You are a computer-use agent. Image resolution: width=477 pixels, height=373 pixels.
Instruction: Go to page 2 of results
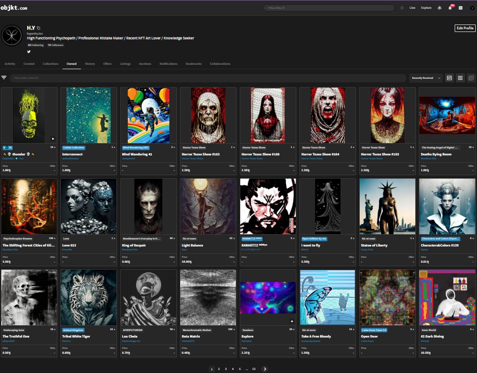click(219, 369)
